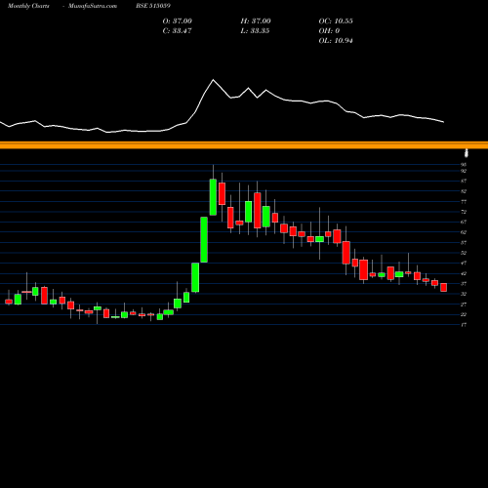Click the 87 price axis label
The height and width of the screenshot is (488, 488).
pyautogui.click(x=464, y=182)
